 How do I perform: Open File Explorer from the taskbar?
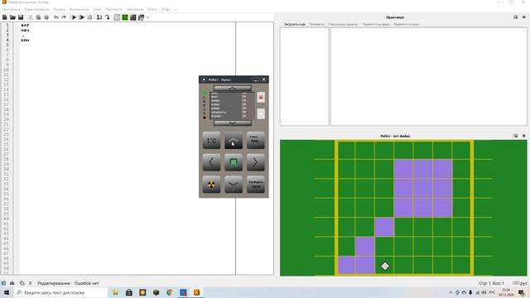[116, 292]
